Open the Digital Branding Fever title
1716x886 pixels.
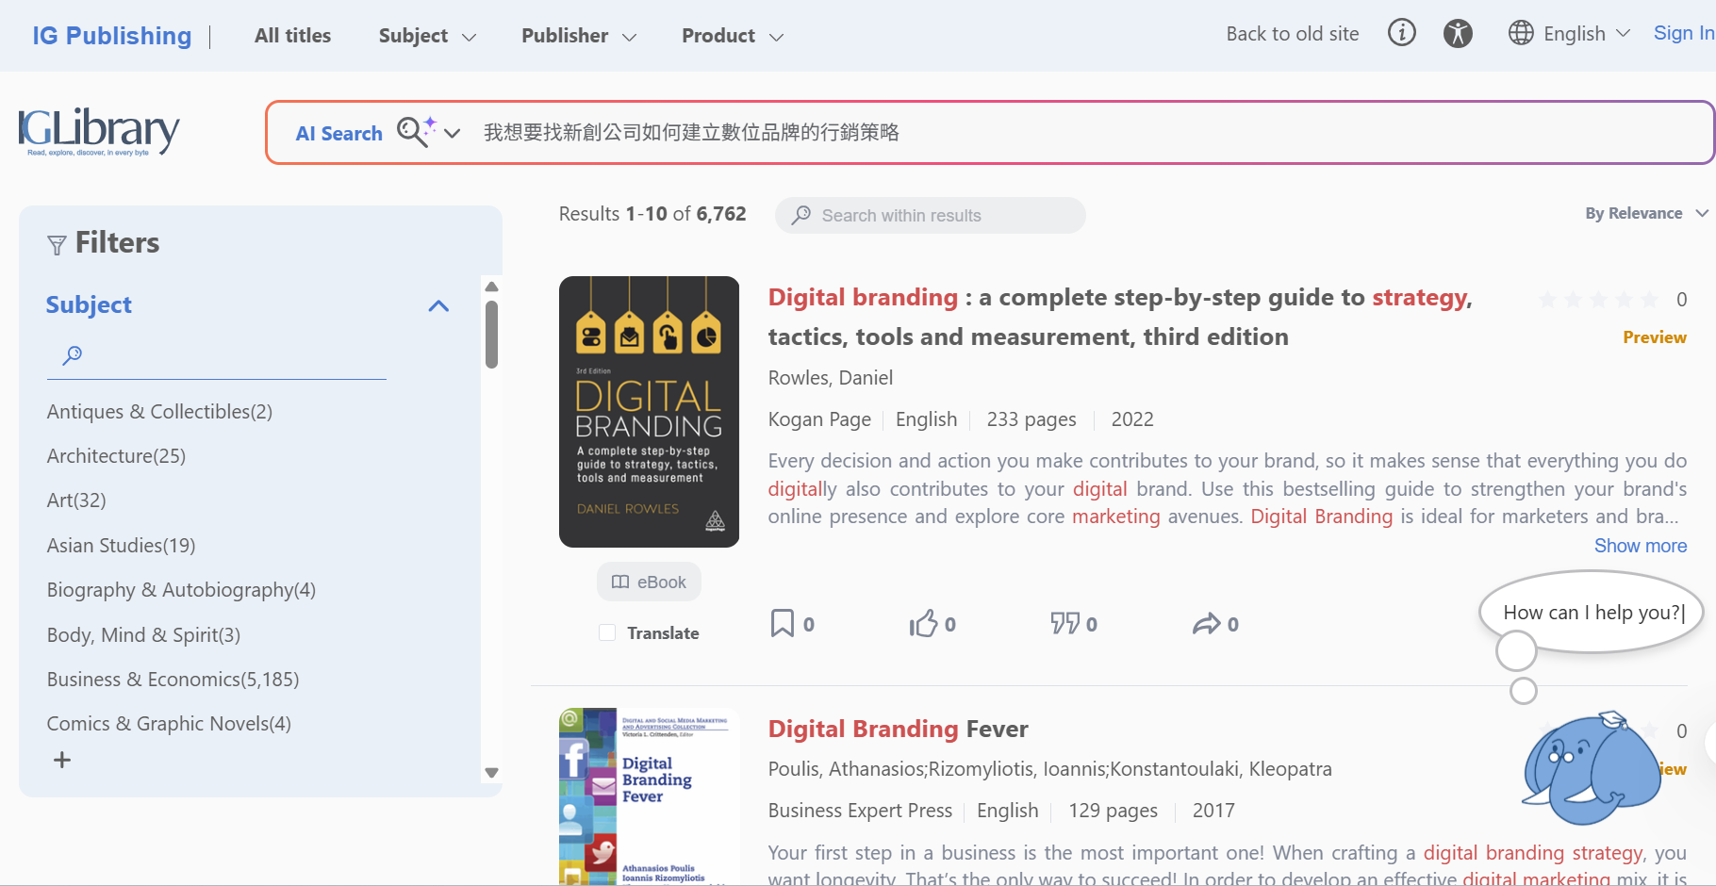click(x=899, y=729)
